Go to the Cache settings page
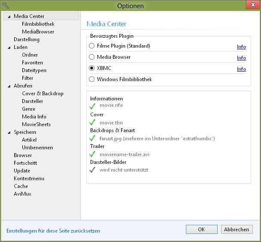261x242 pixels. point(21,186)
